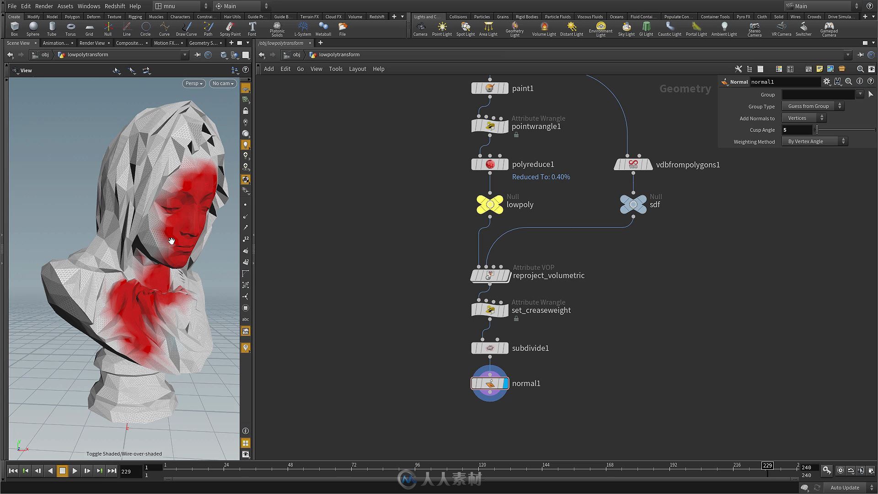Toggle the Persp camera perspective mode
The height and width of the screenshot is (494, 878).
point(192,83)
